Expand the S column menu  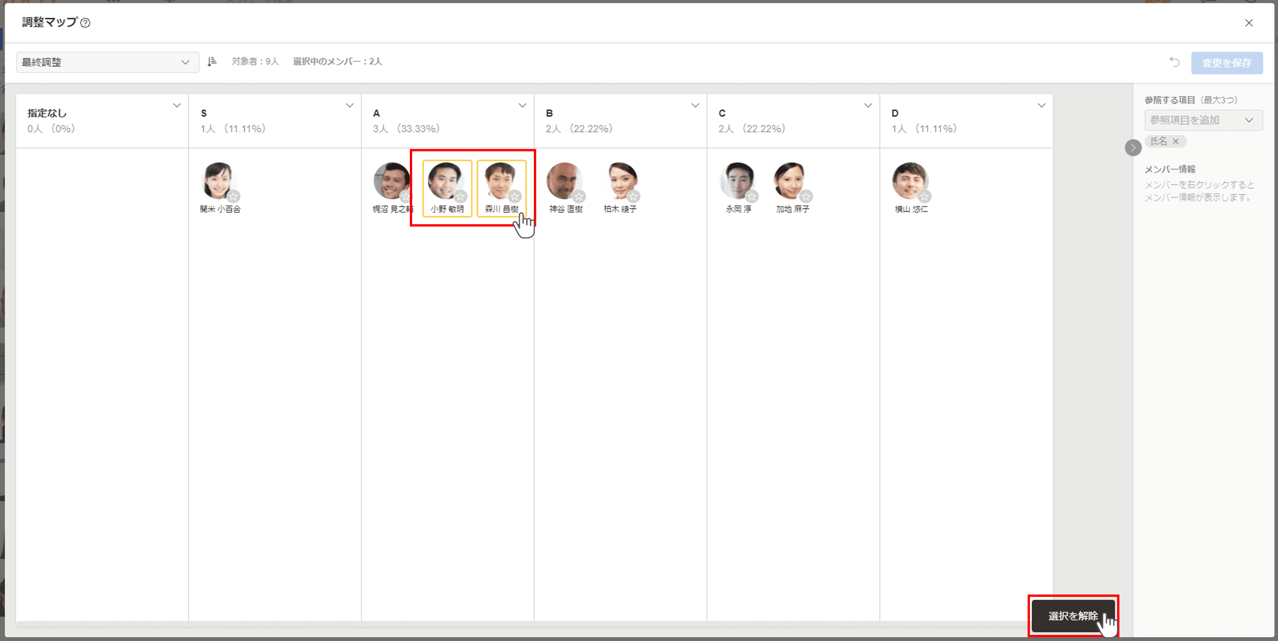[x=349, y=105]
